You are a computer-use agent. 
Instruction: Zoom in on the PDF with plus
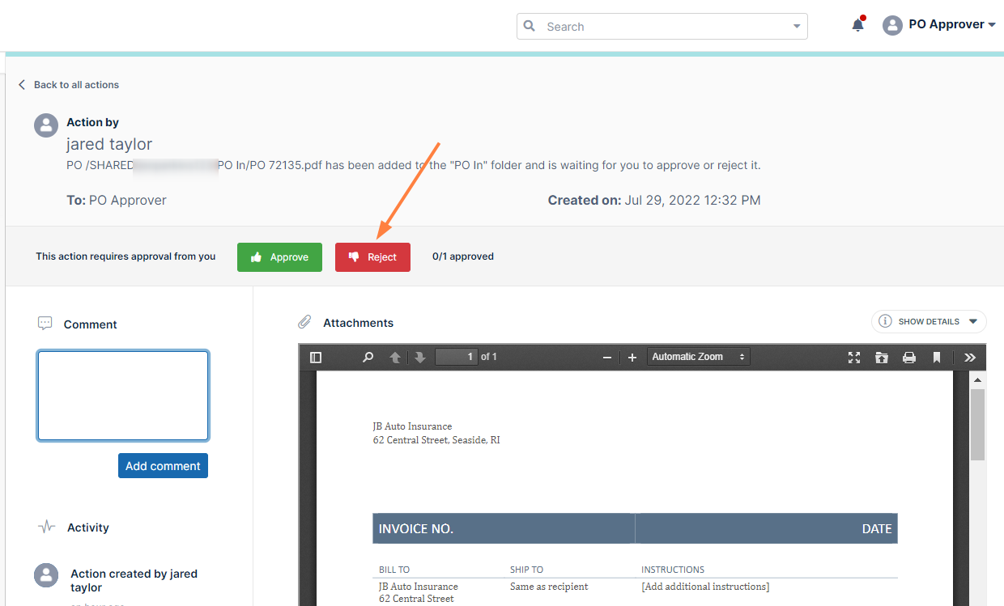[x=632, y=357]
